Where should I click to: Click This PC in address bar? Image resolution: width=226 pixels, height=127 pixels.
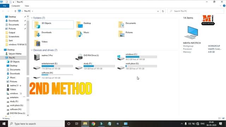click(27, 11)
